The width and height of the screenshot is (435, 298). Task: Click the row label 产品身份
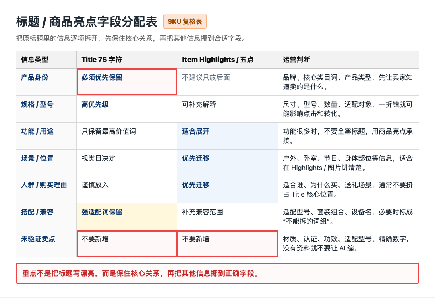coord(34,77)
